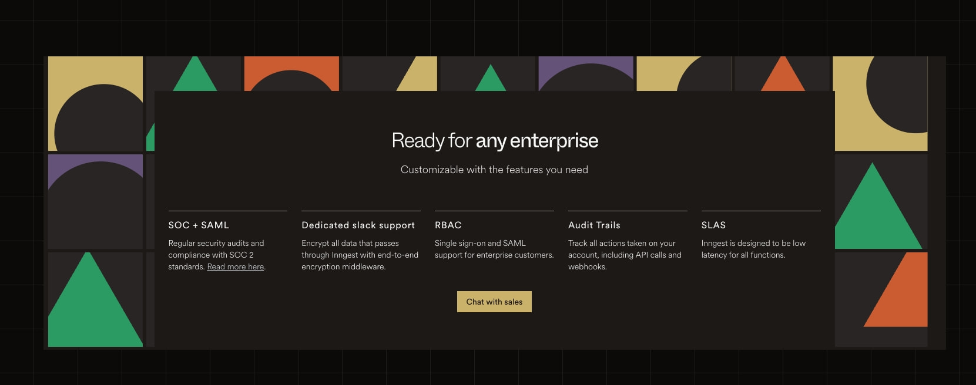976x385 pixels.
Task: Open the Read more here link
Action: tap(236, 266)
